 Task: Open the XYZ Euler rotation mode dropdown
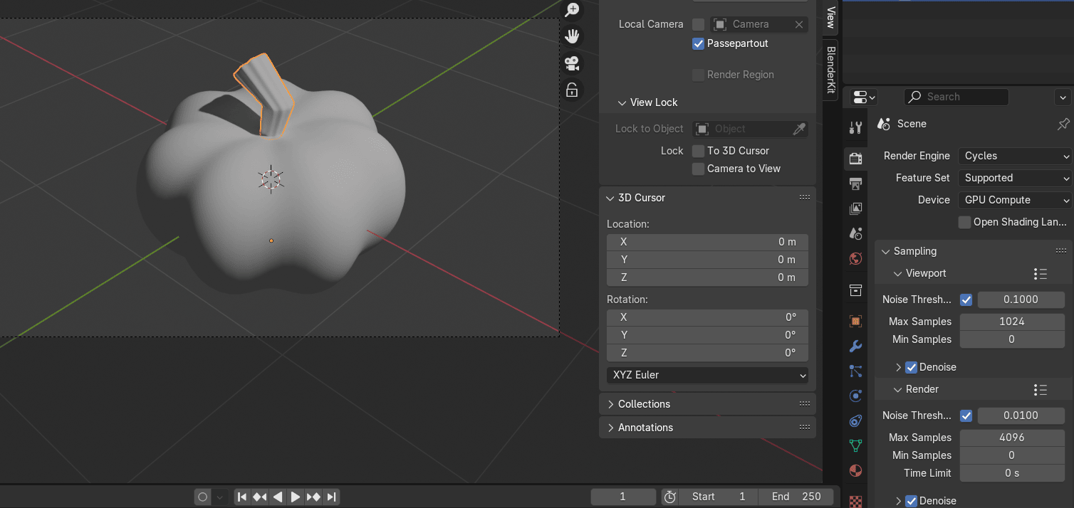(707, 375)
